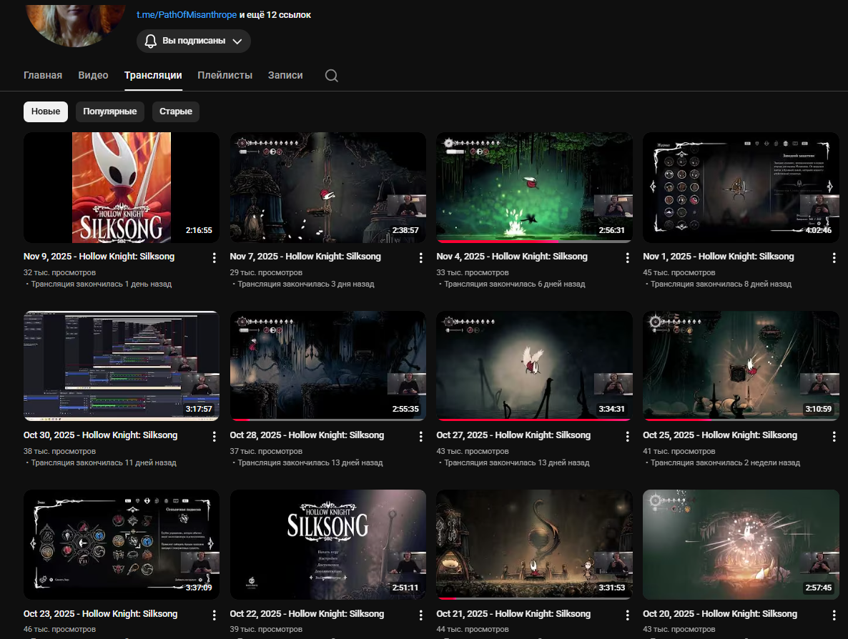Play the green cave thumbnail 2:56:31
This screenshot has width=848, height=639.
click(534, 187)
